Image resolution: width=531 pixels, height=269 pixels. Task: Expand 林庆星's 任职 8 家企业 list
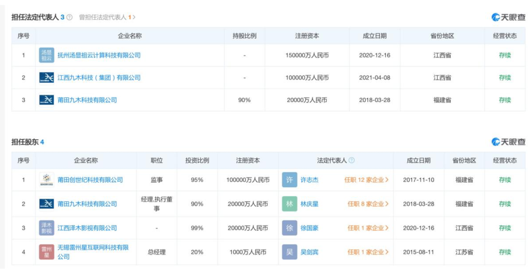[368, 204]
